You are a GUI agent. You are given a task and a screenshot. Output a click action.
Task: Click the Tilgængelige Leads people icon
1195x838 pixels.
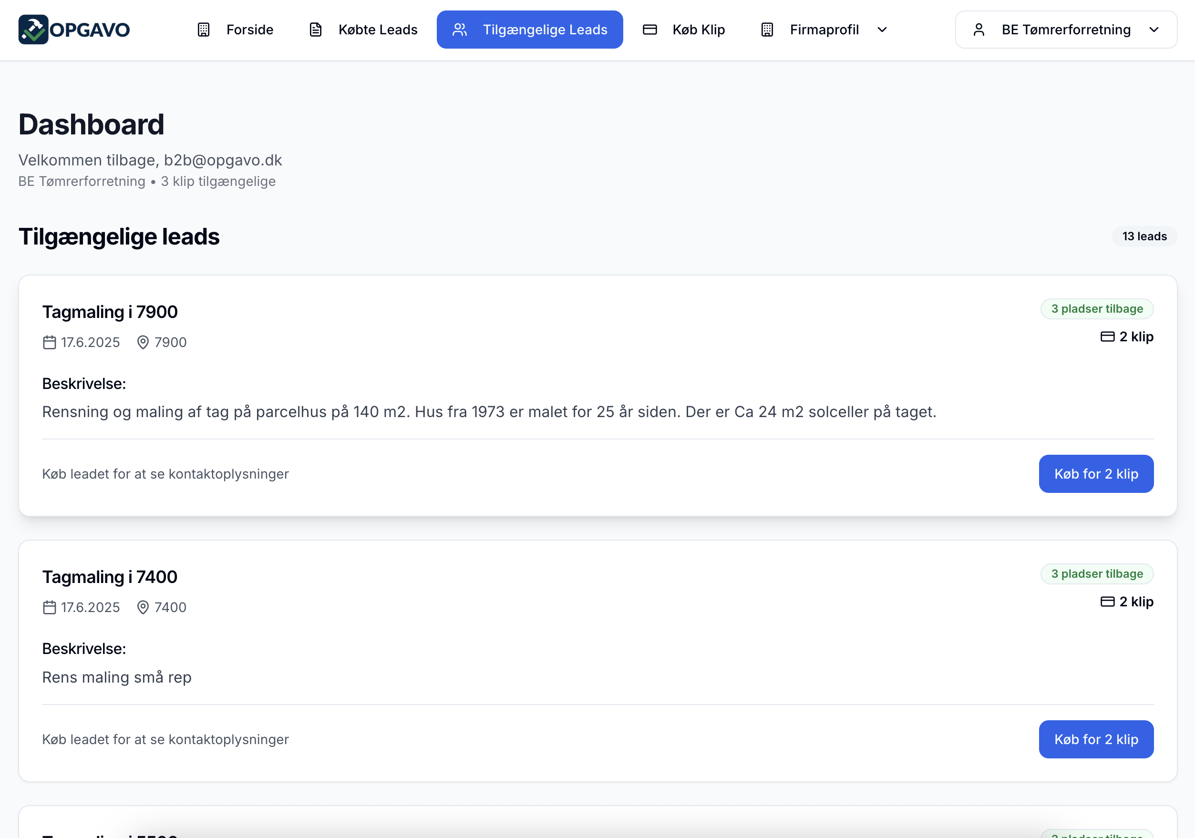pyautogui.click(x=460, y=30)
